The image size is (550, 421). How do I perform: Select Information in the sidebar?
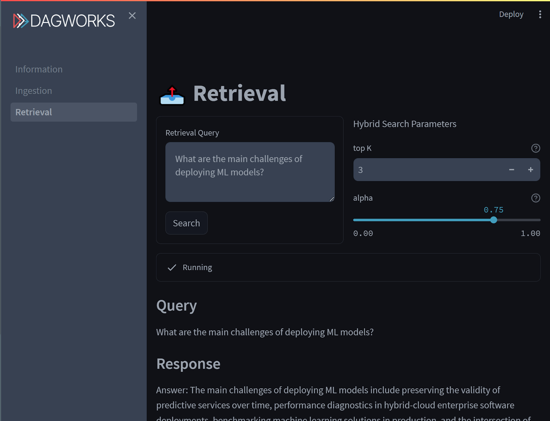tap(38, 69)
